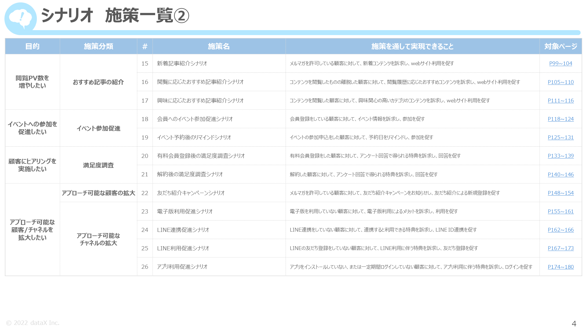Select LINE利用促進シナリオ cell
585x329 pixels.
tap(219, 248)
